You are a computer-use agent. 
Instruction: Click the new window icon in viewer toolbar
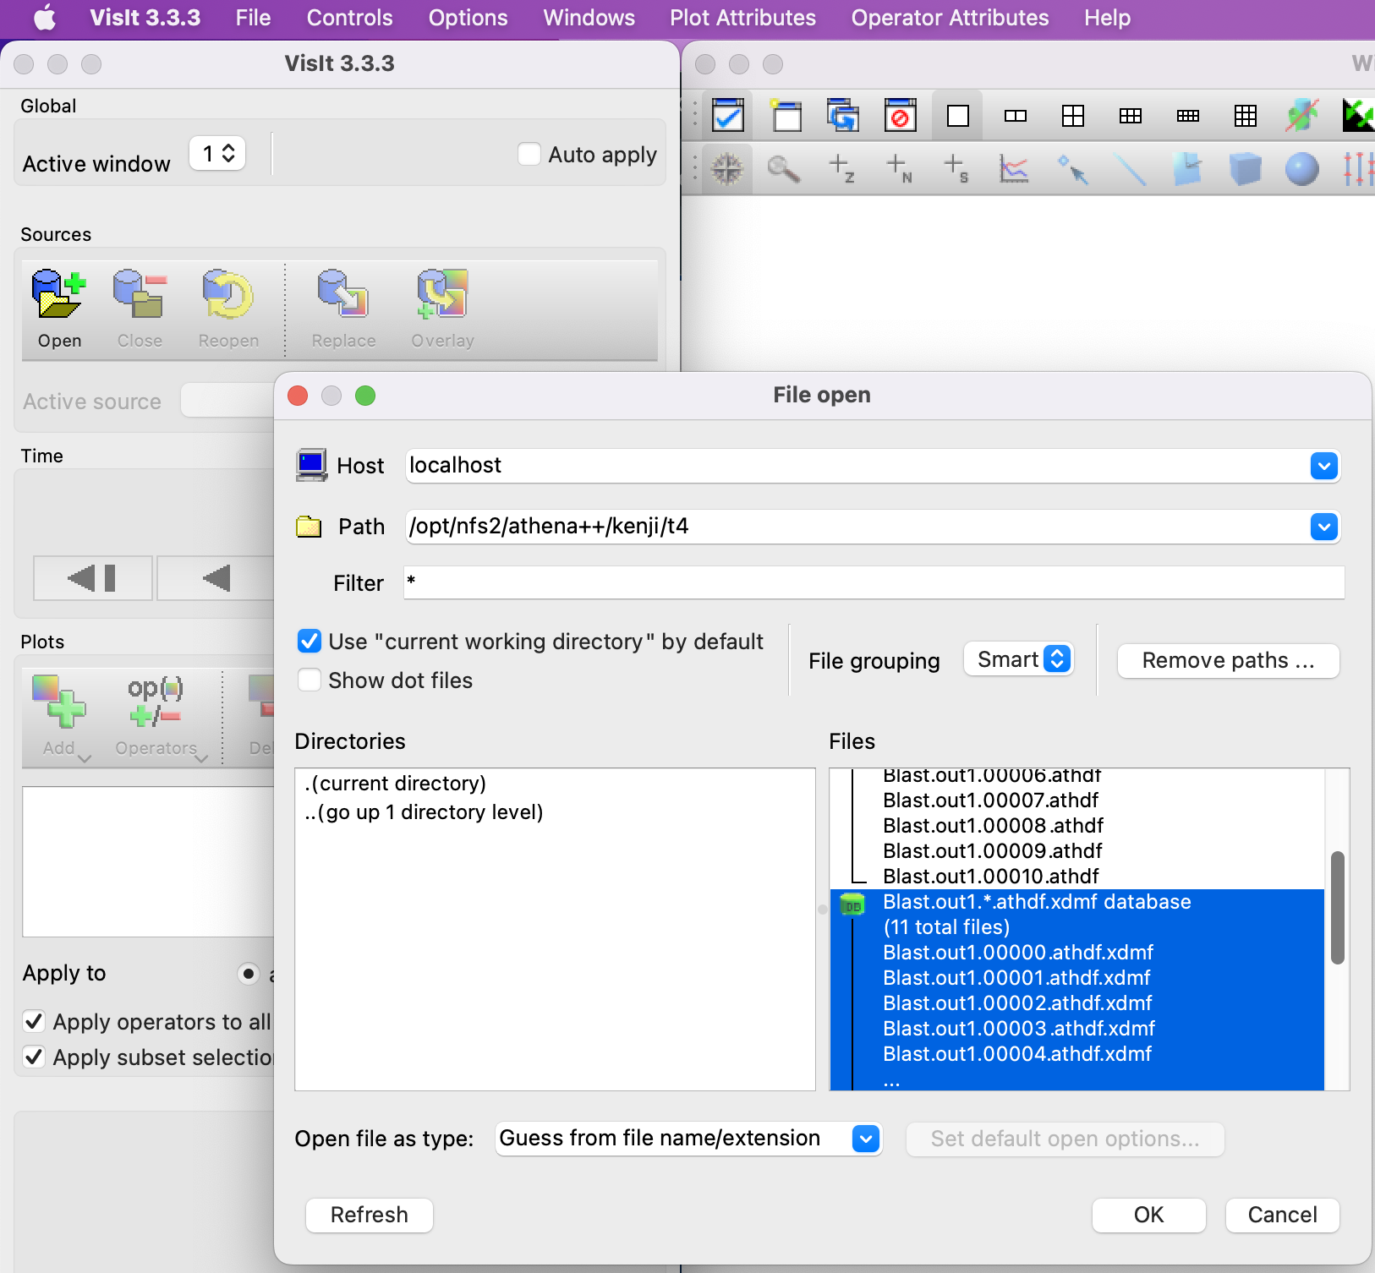(786, 115)
